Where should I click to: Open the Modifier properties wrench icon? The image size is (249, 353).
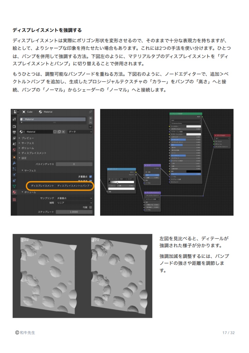click(x=14, y=163)
